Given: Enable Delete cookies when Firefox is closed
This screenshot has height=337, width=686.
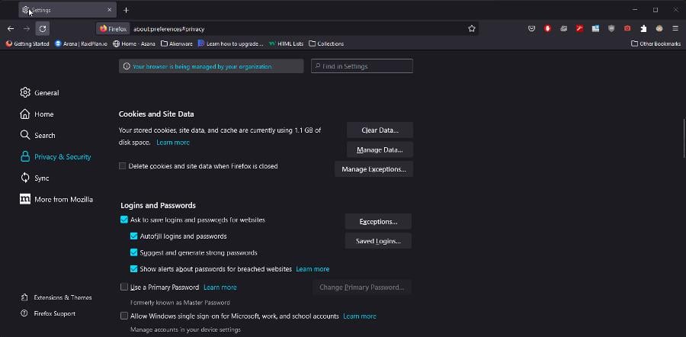Looking at the screenshot, I should (123, 166).
